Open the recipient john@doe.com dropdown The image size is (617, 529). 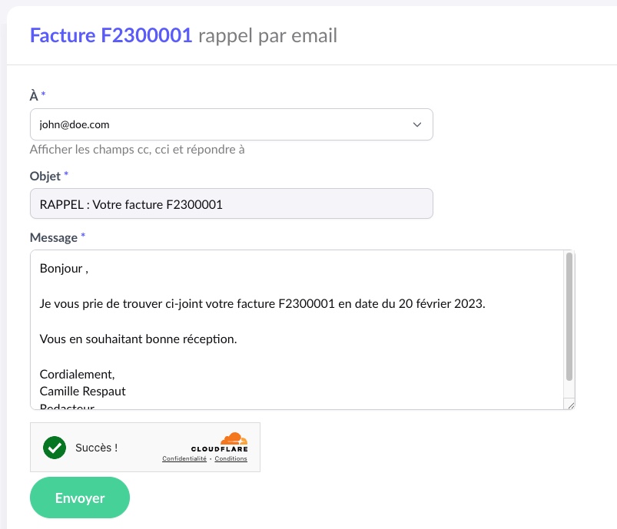click(x=231, y=124)
